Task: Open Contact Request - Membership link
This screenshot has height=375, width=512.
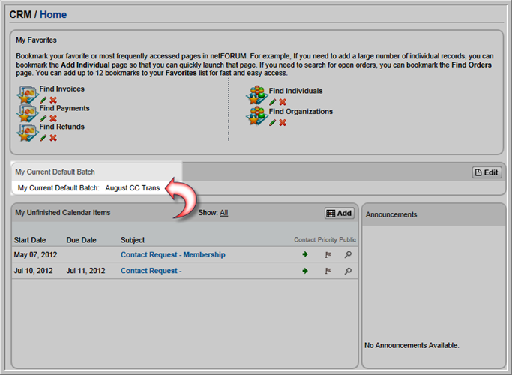Action: point(173,254)
